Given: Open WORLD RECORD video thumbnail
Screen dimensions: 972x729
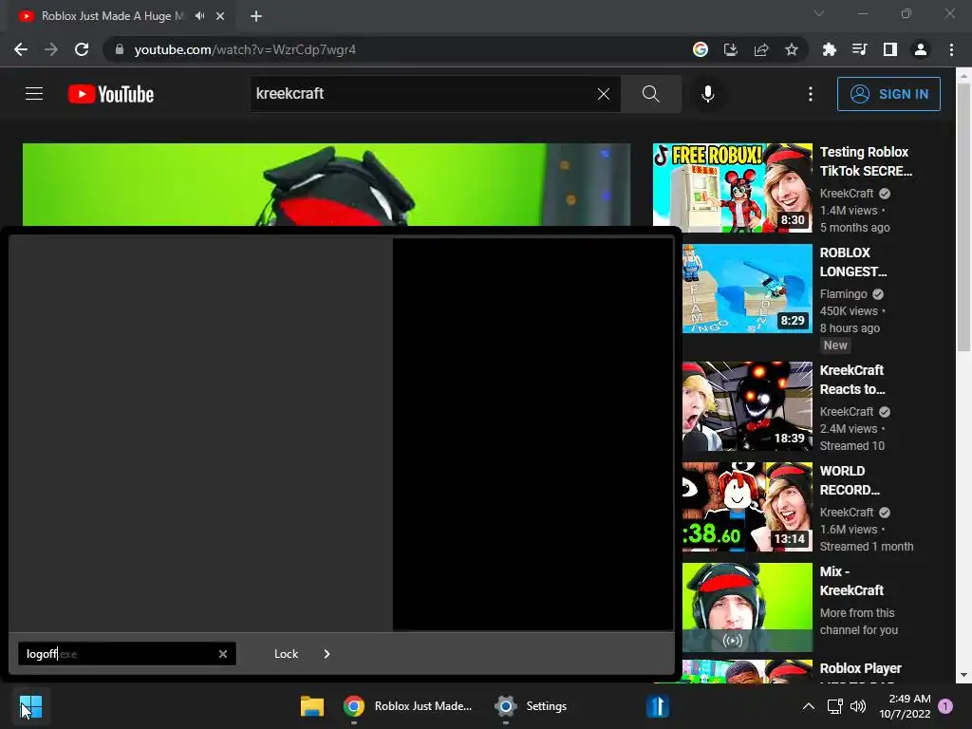Looking at the screenshot, I should 747,507.
